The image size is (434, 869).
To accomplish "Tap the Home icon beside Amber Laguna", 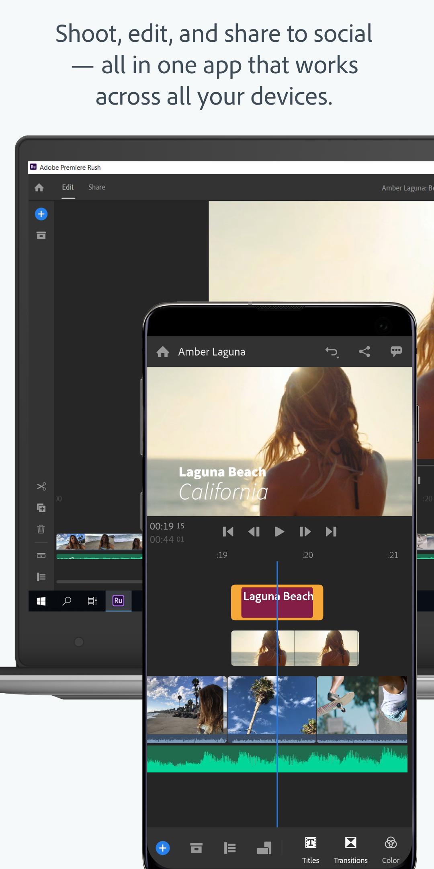I will pos(163,352).
